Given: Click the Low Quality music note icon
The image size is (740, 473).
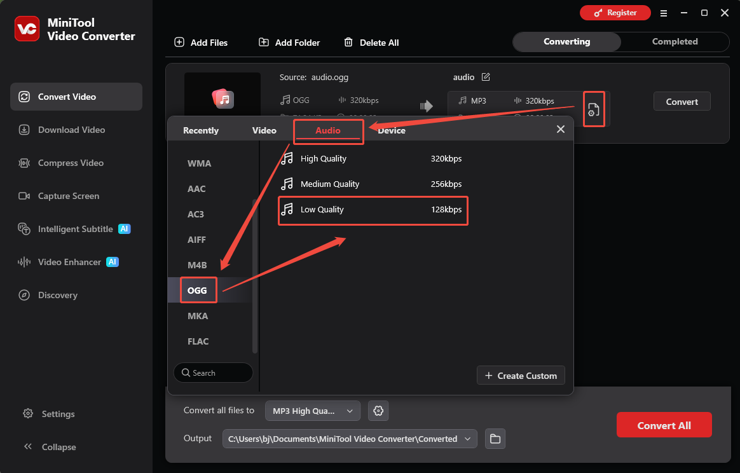Looking at the screenshot, I should click(x=287, y=209).
